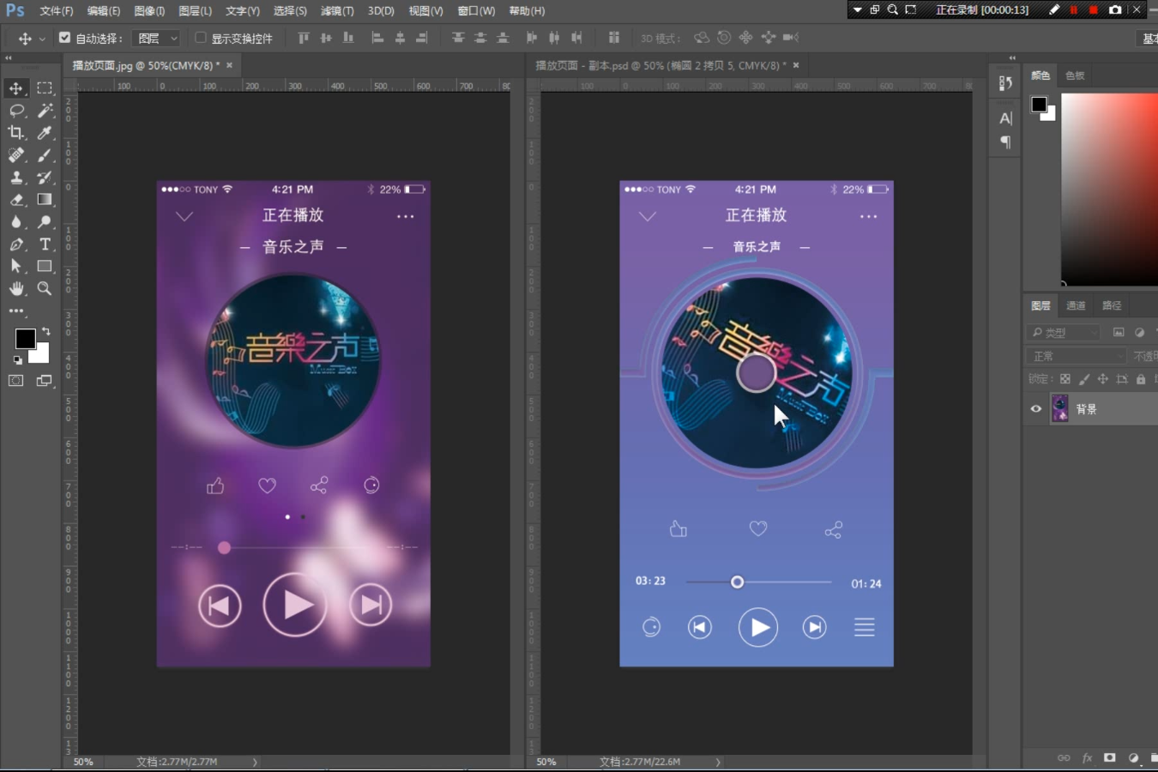Expand the toolbox with double arrows

point(9,57)
